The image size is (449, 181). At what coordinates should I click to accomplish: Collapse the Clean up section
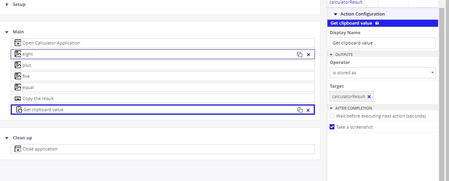click(7, 138)
